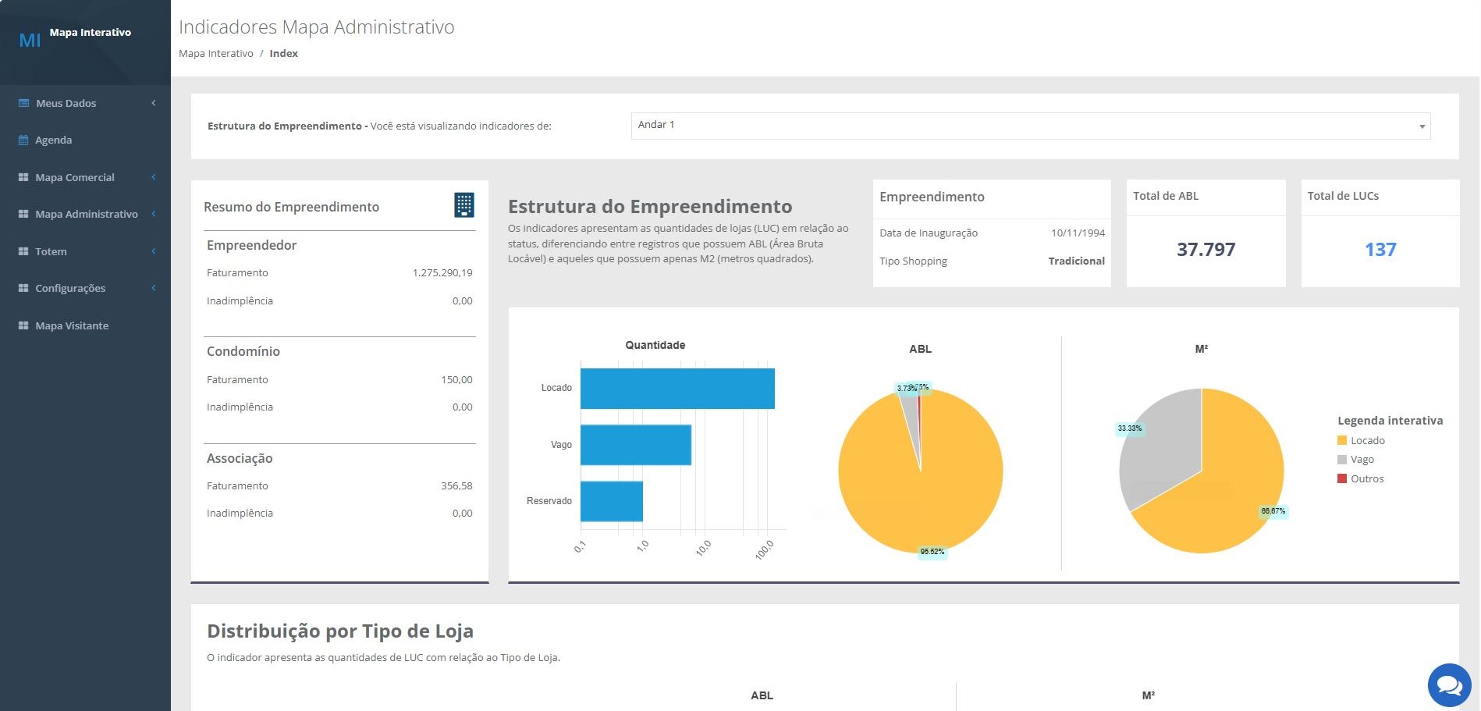Viewport: 1481px width, 711px height.
Task: Open Mapa Comercial menu item
Action: 75,177
